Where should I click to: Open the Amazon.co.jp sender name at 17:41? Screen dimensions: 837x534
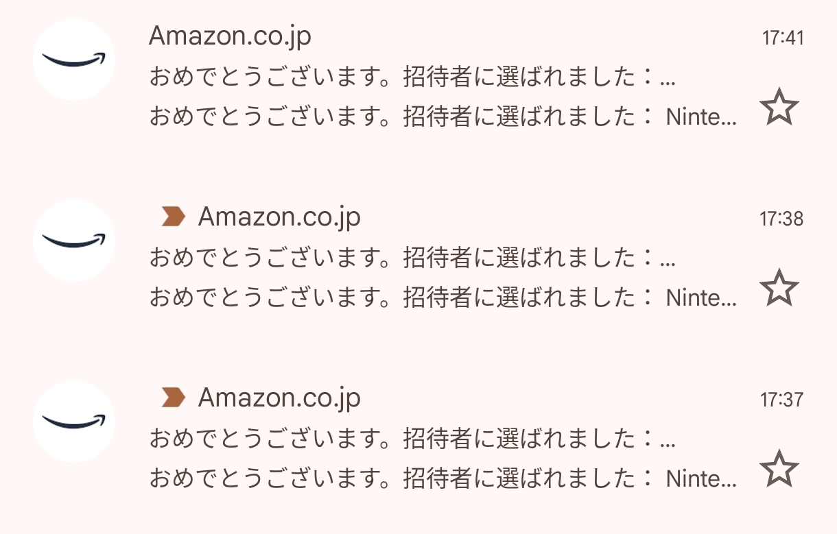(x=230, y=36)
